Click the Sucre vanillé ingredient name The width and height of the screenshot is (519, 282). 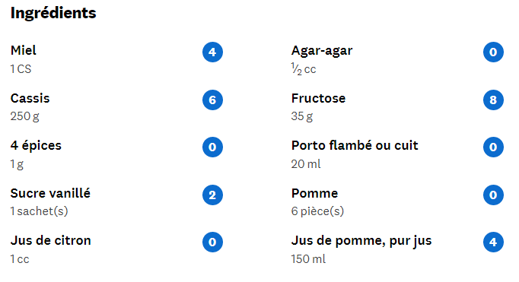coord(50,193)
